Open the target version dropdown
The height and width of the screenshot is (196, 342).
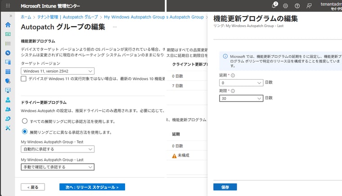[x=58, y=71]
